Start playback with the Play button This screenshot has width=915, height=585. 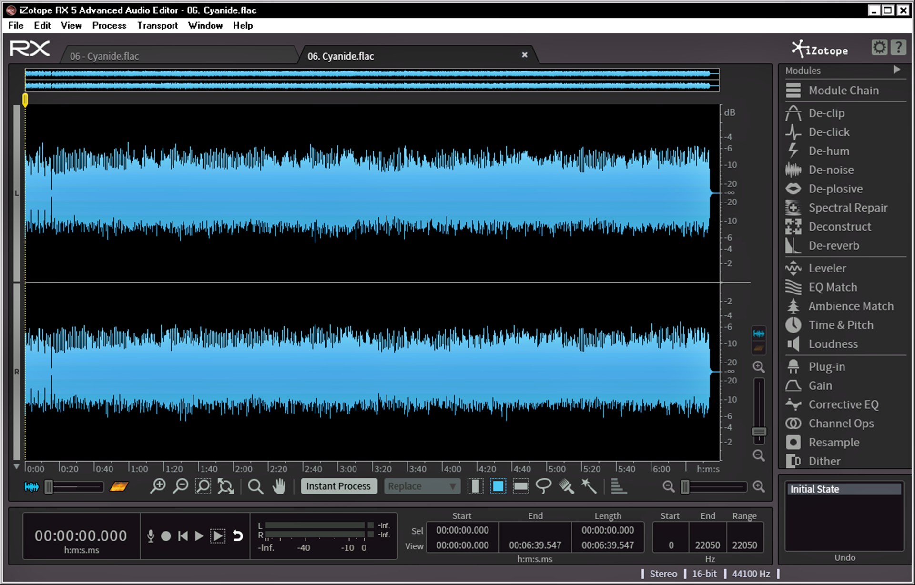[199, 536]
